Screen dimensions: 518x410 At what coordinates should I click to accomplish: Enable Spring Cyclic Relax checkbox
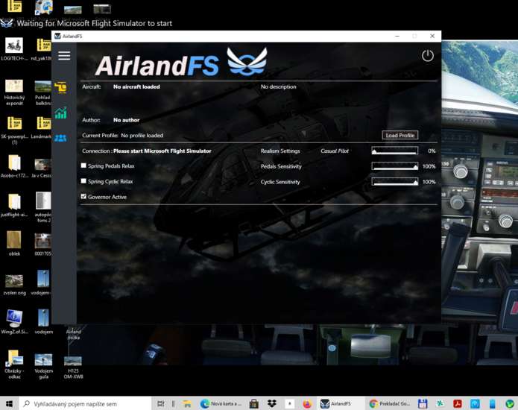tap(83, 181)
